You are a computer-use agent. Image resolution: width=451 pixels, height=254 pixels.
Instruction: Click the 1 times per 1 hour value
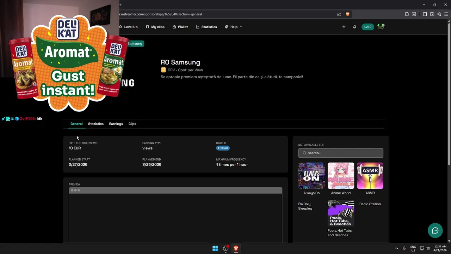pyautogui.click(x=232, y=165)
